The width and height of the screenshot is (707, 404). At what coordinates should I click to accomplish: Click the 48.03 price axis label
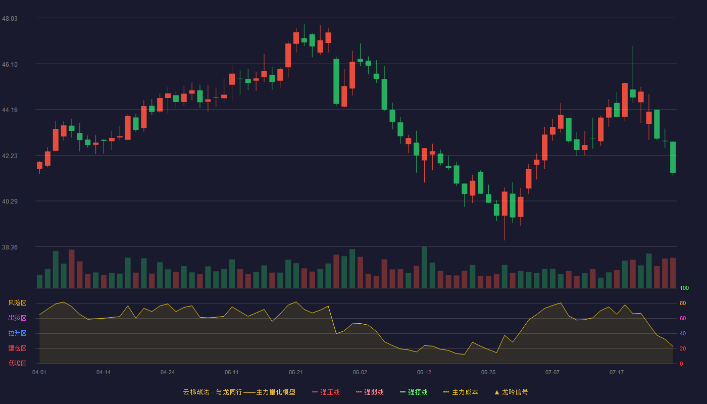10,18
